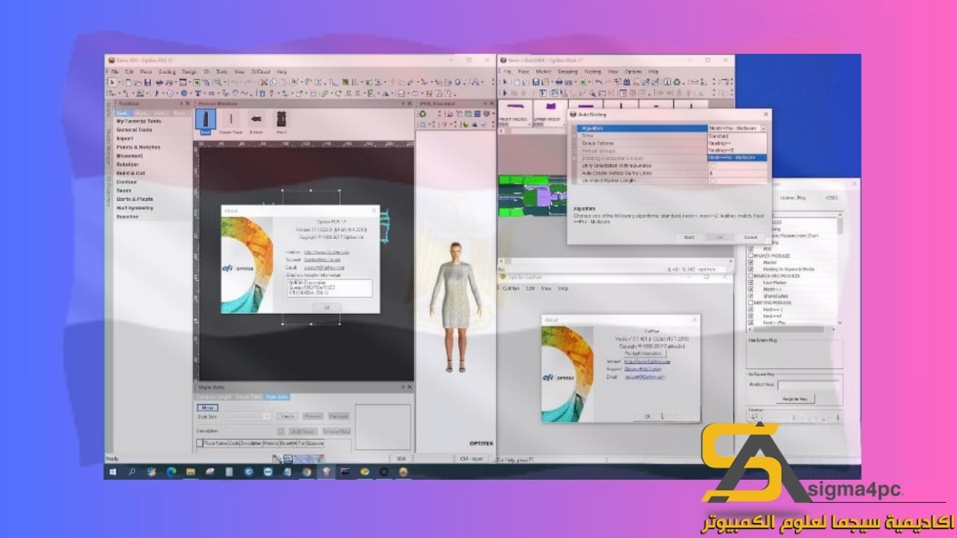The width and height of the screenshot is (957, 538).
Task: Click the Save icon in Mark toolbar
Action: point(535,81)
